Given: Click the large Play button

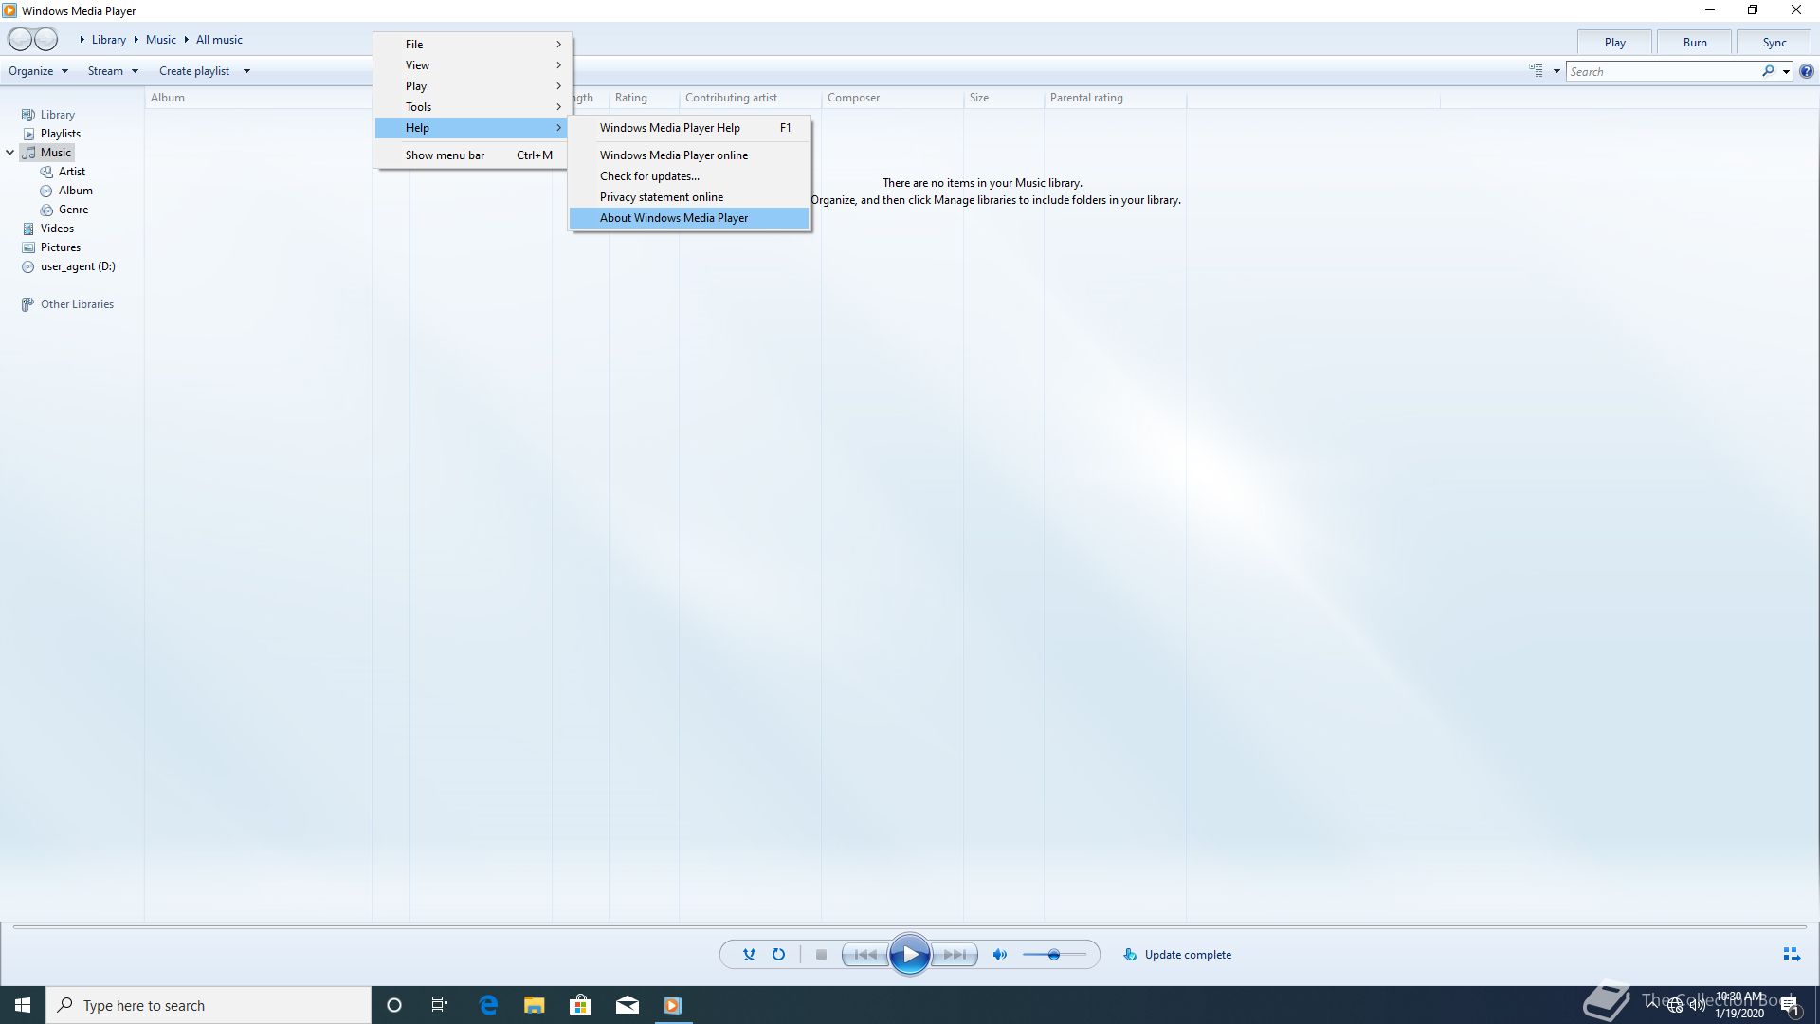Looking at the screenshot, I should (910, 955).
